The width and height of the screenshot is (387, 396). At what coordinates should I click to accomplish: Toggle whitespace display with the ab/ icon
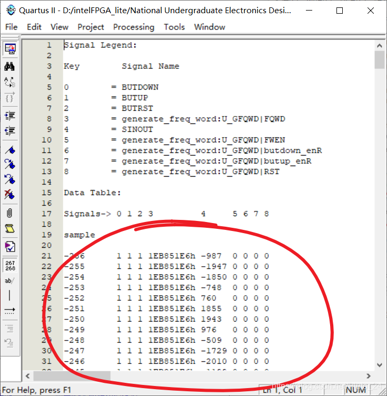tap(9, 281)
